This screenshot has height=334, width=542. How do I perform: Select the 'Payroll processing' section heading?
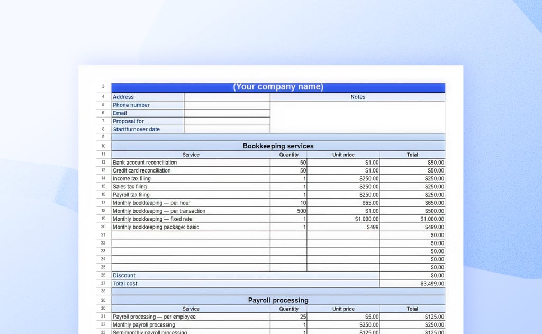pos(278,300)
